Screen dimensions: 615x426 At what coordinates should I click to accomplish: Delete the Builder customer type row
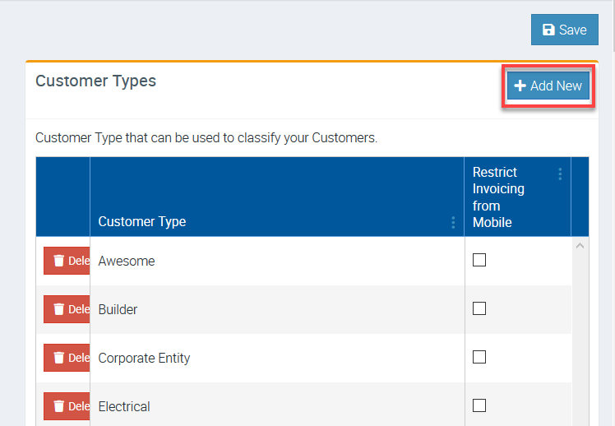pyautogui.click(x=67, y=309)
